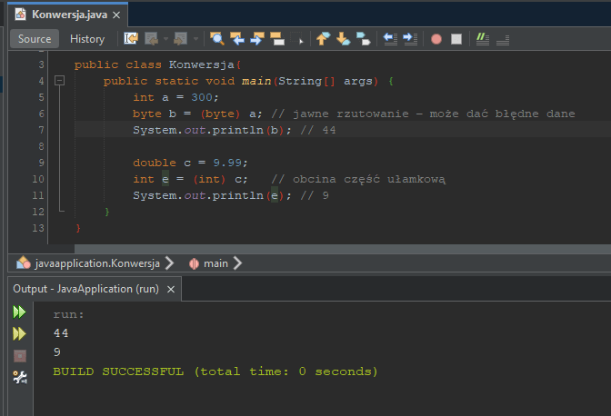Go to Find Previous Occurrence arrow
611x416 pixels.
coord(237,39)
